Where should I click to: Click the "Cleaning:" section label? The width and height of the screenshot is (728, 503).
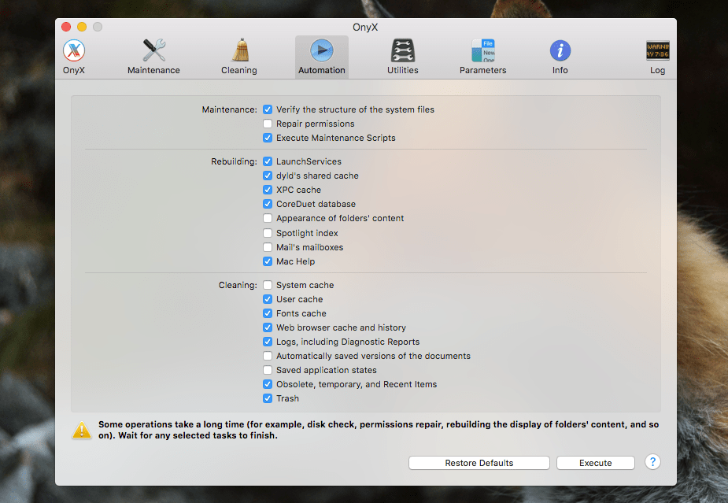pyautogui.click(x=238, y=285)
